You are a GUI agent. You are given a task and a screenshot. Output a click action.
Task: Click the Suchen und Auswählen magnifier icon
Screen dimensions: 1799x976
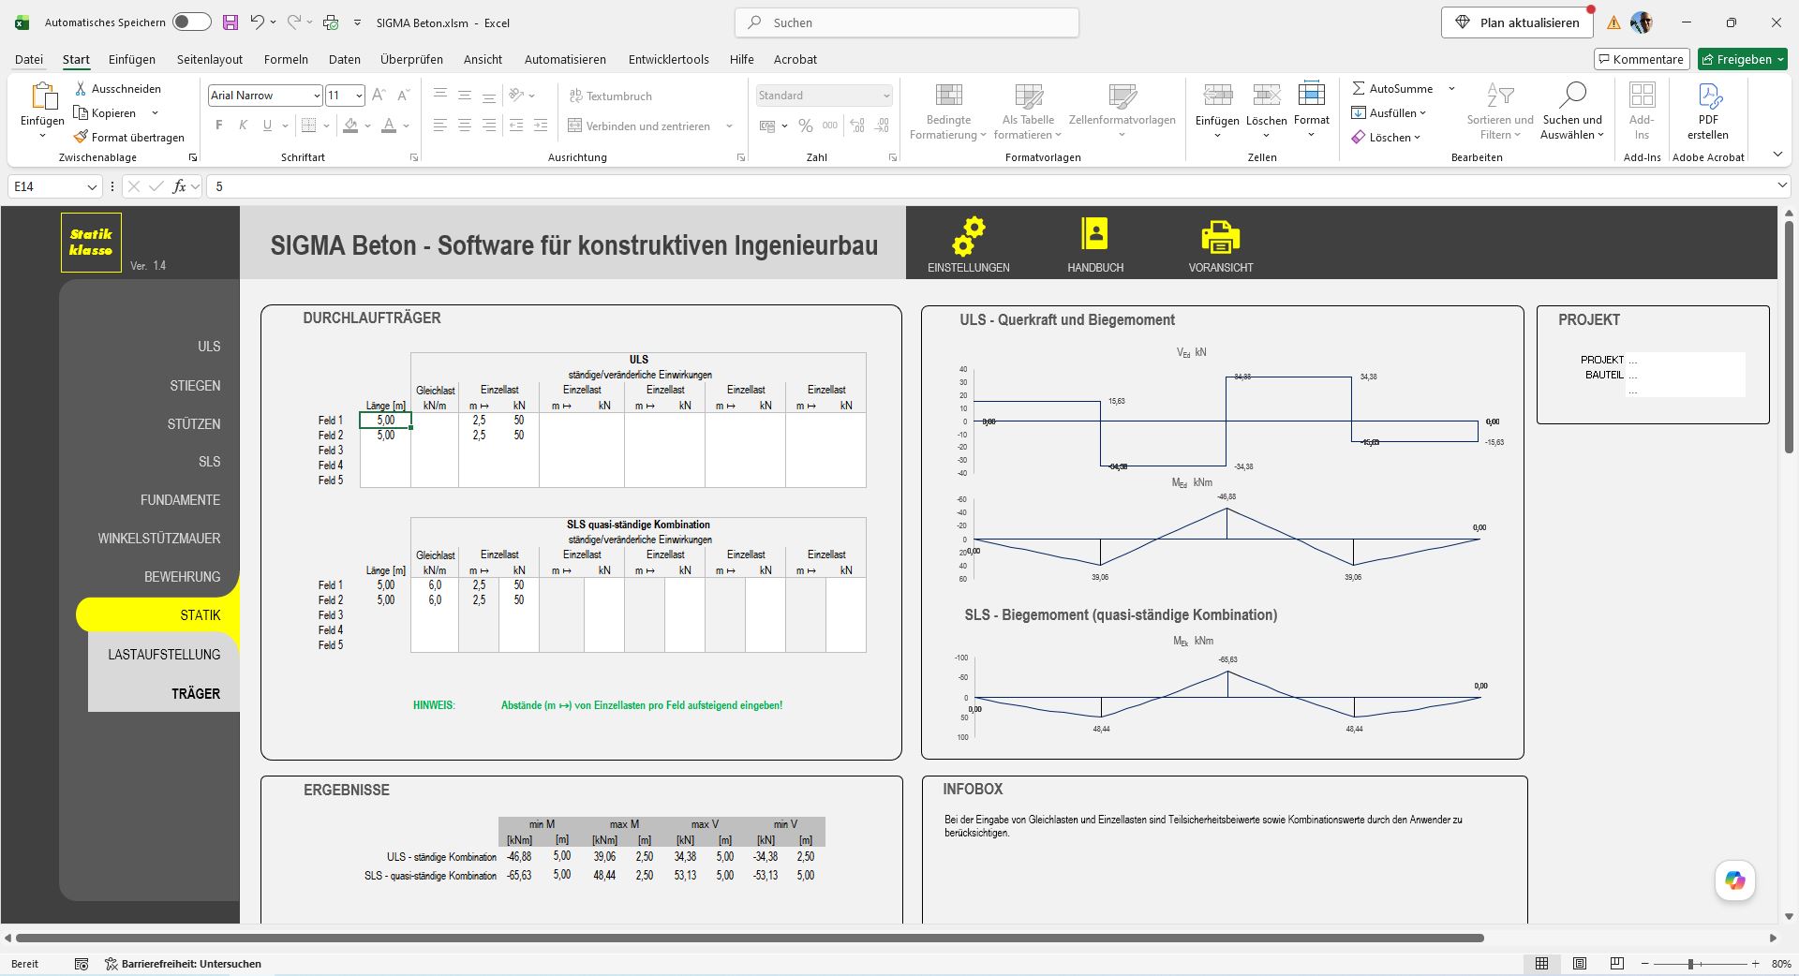click(x=1572, y=95)
